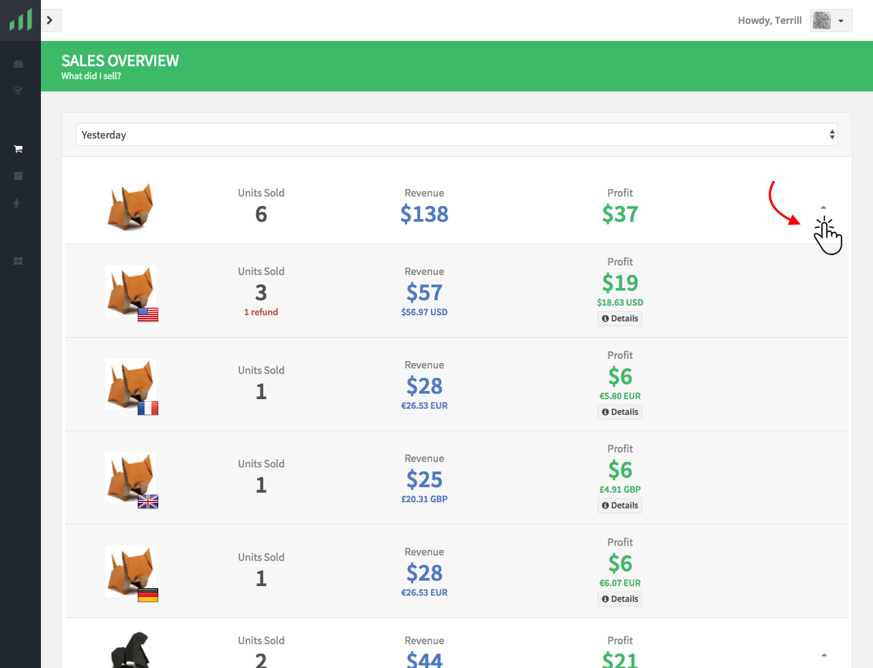Click the fox thumbnail with the French flag
The height and width of the screenshot is (668, 873).
pyautogui.click(x=131, y=386)
